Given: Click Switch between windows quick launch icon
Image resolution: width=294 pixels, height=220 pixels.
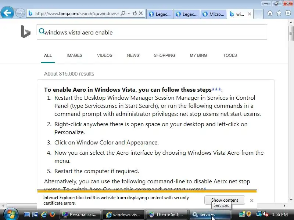Looking at the screenshot, I should 35,214.
